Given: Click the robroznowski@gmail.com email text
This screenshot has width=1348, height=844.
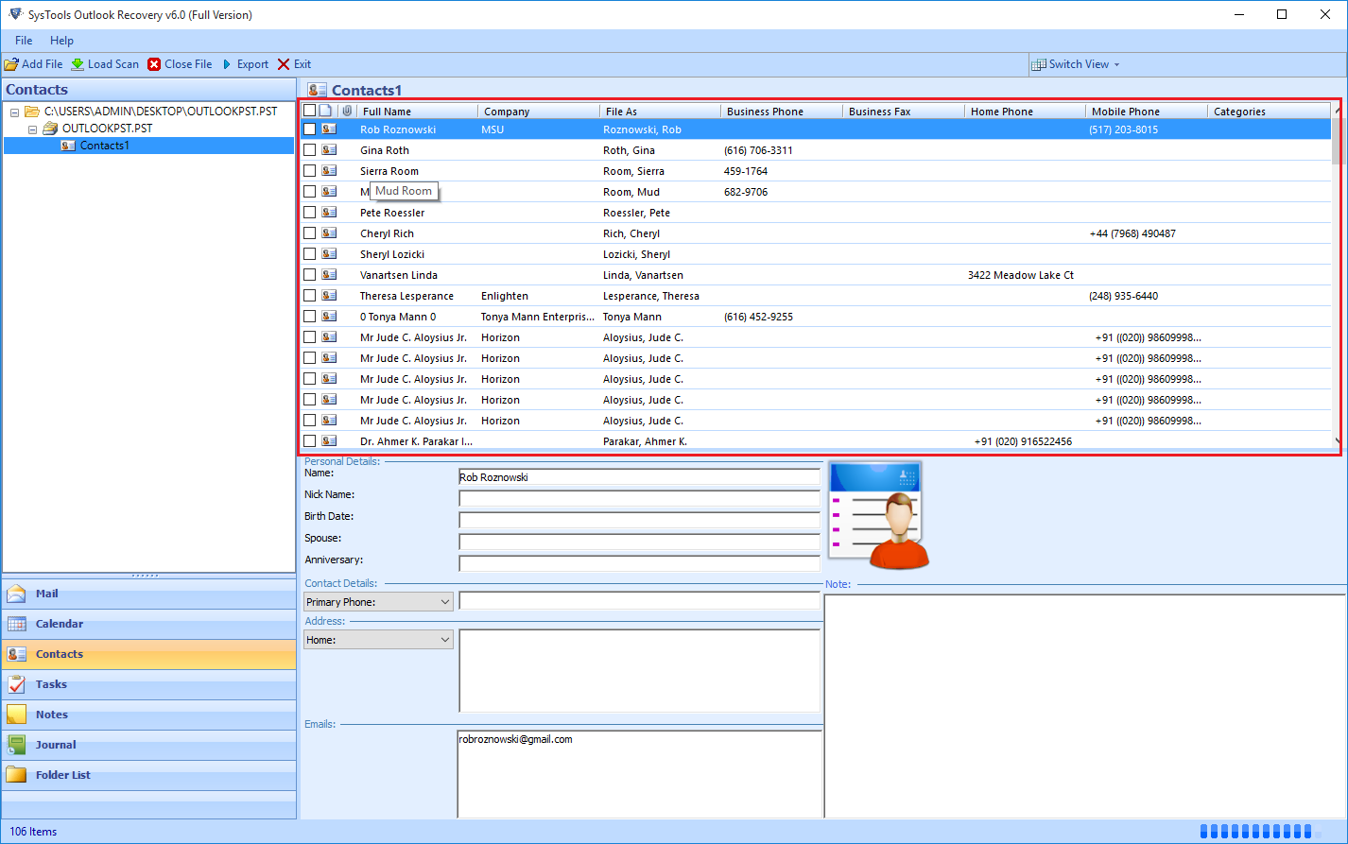Looking at the screenshot, I should (x=516, y=739).
